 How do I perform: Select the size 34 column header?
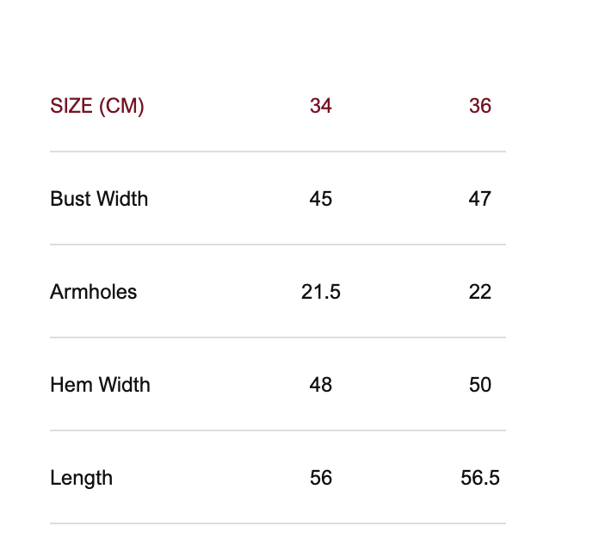(x=321, y=106)
